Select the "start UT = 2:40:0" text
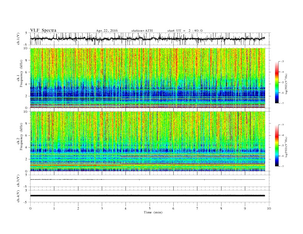 [x=185, y=31]
